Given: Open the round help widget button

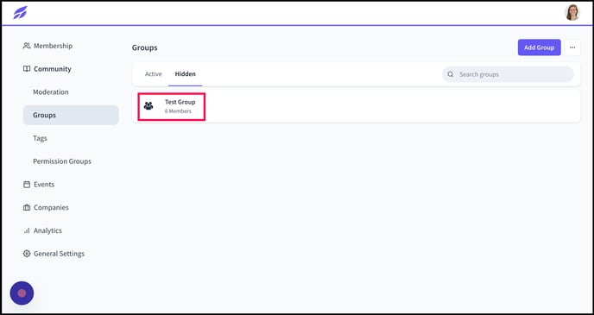Looking at the screenshot, I should (22, 293).
